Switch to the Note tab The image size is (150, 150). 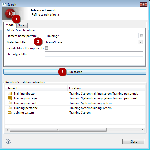coord(21,25)
